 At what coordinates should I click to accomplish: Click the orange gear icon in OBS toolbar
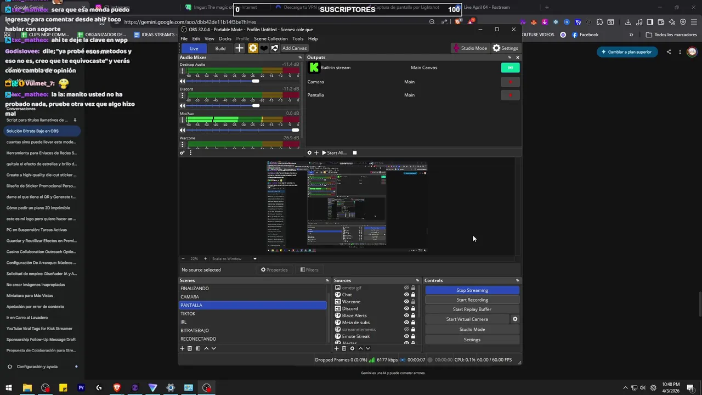pos(253,48)
